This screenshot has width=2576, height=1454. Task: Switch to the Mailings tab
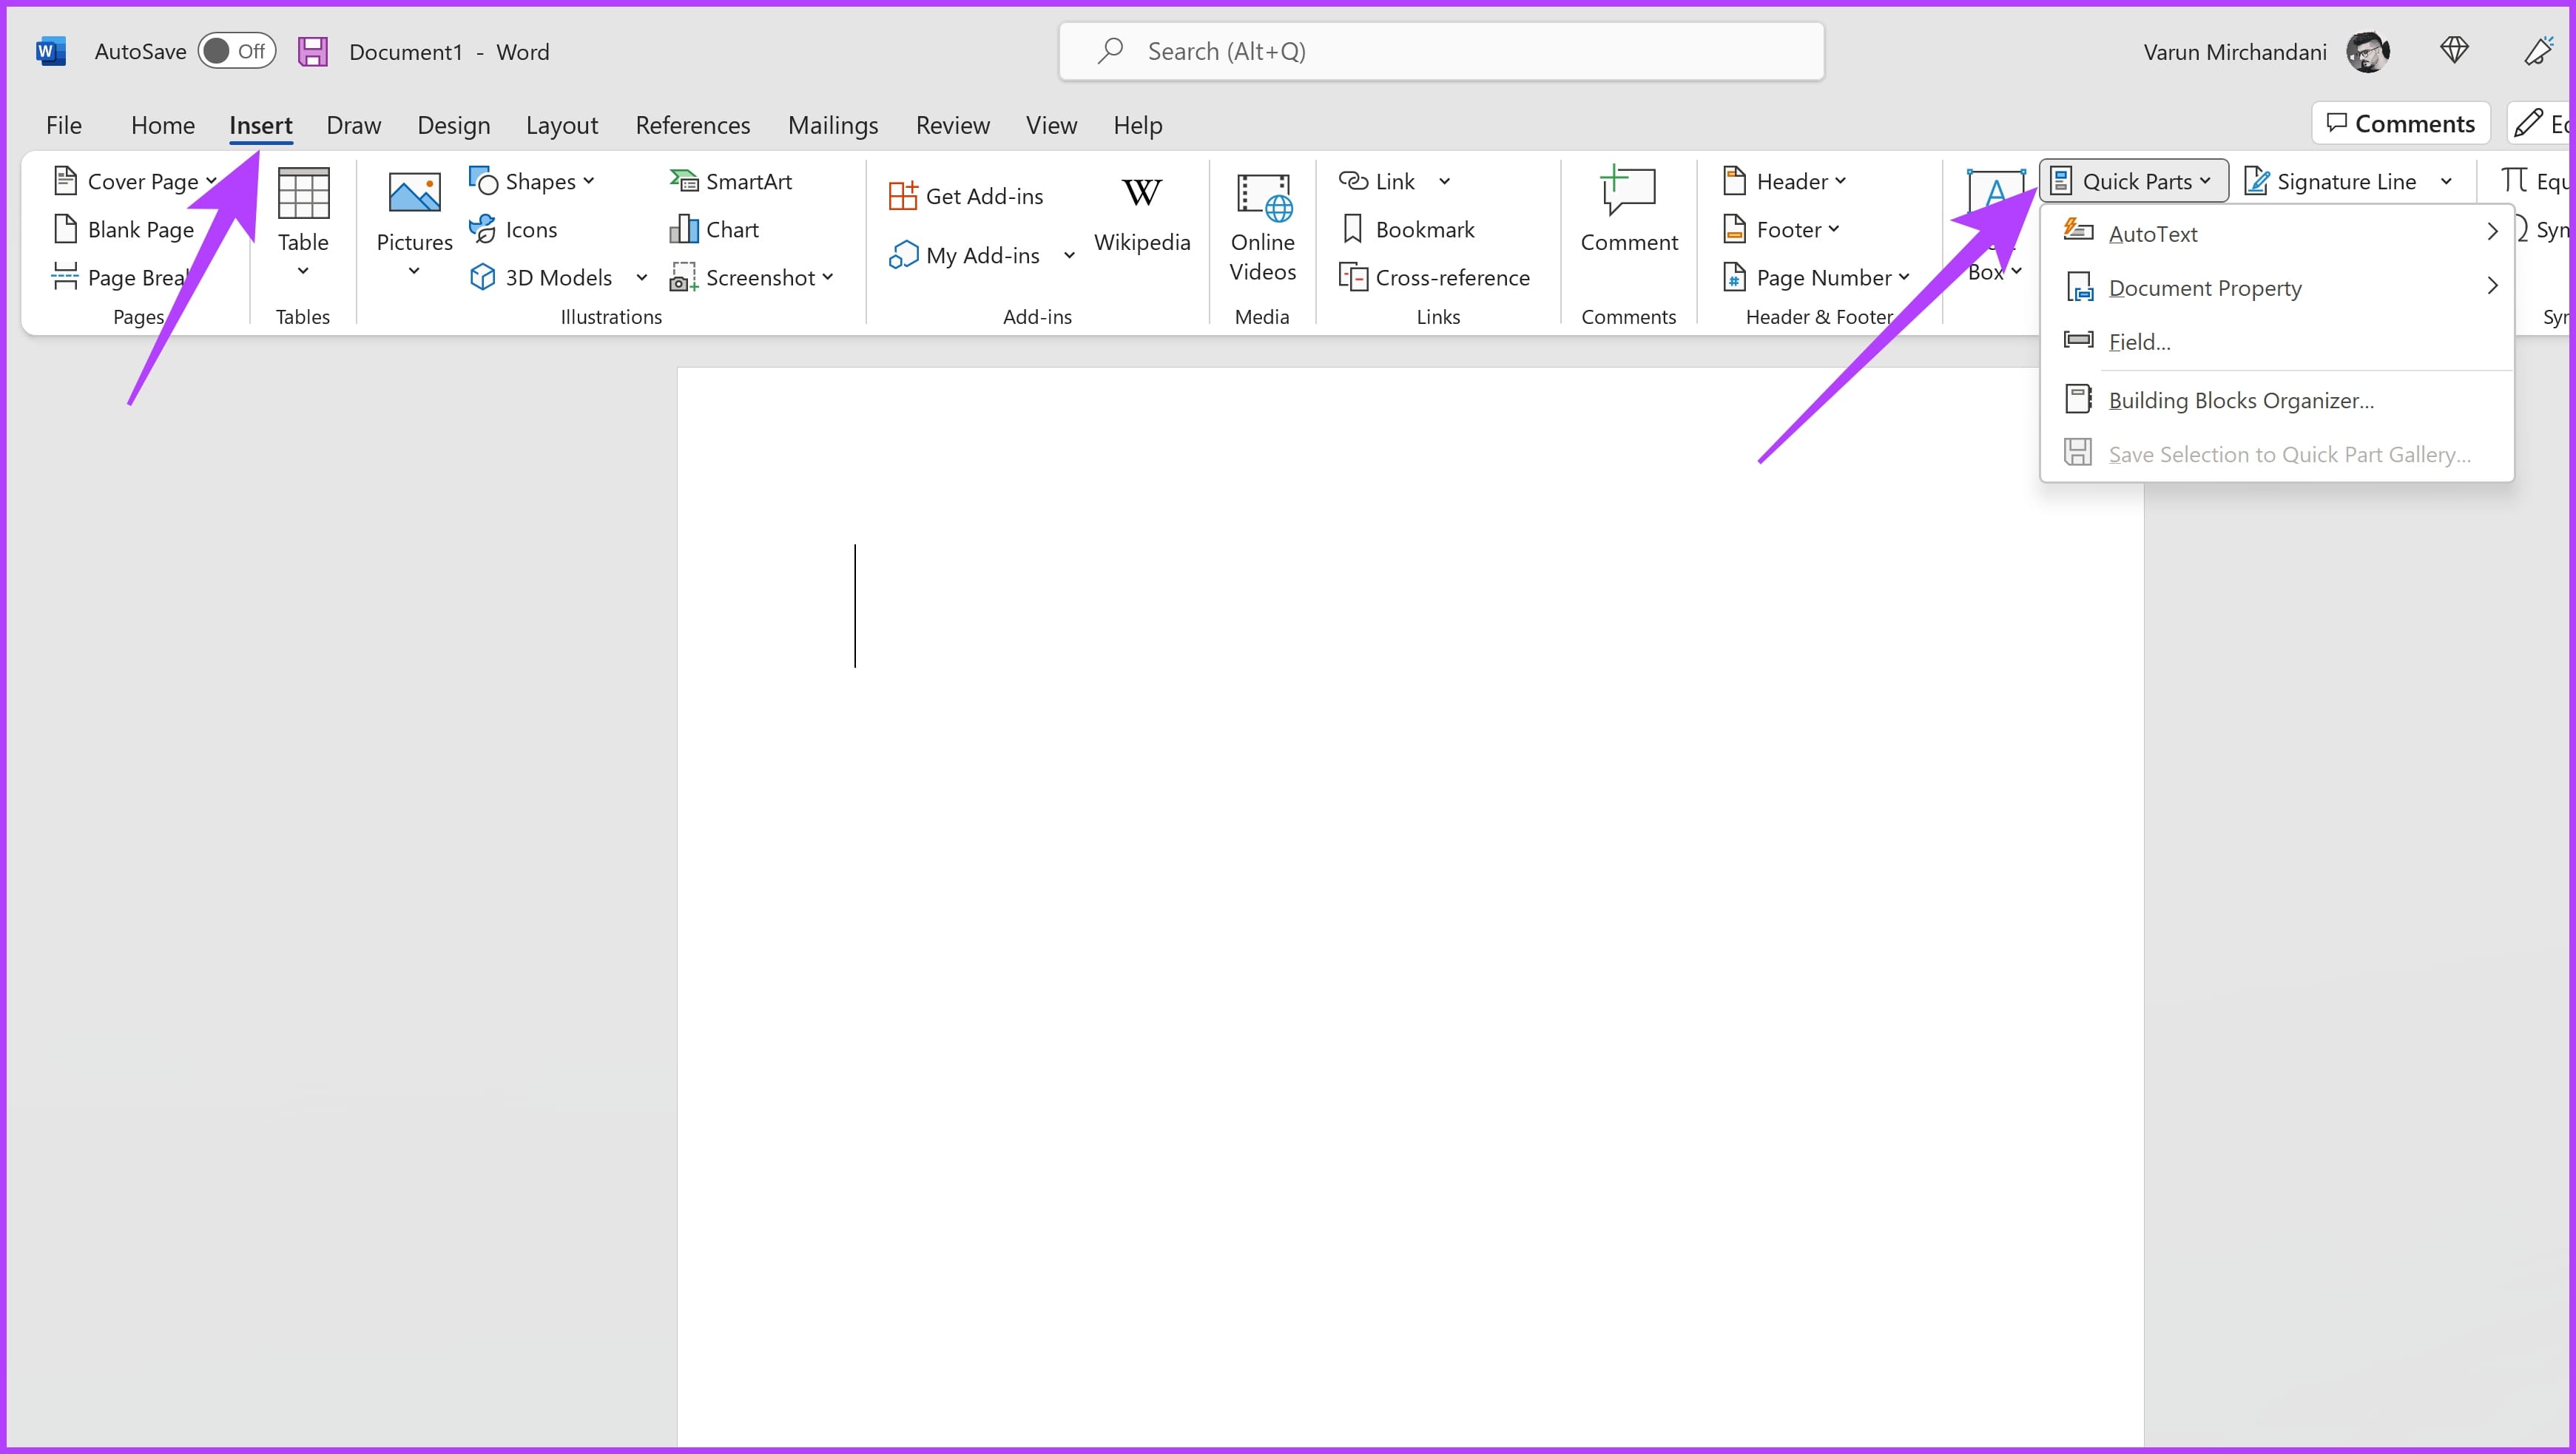click(833, 124)
